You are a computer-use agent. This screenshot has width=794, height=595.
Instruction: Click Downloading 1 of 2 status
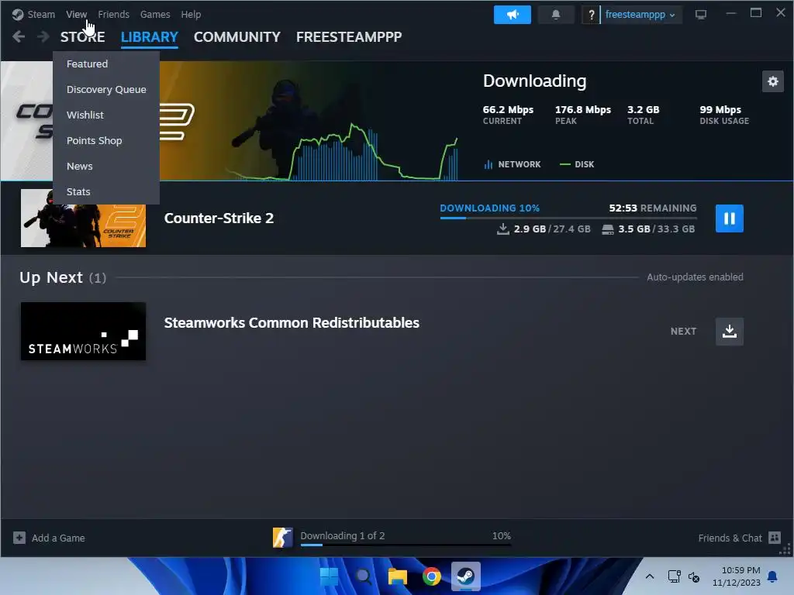coord(342,536)
